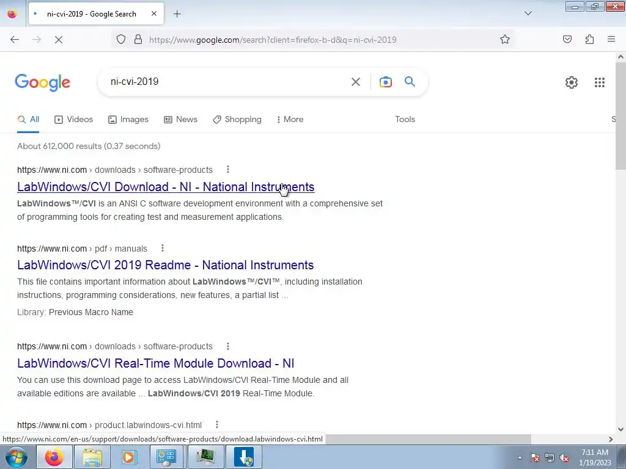The width and height of the screenshot is (626, 469).
Task: Open options menu for Real-Time Module result
Action: (228, 346)
